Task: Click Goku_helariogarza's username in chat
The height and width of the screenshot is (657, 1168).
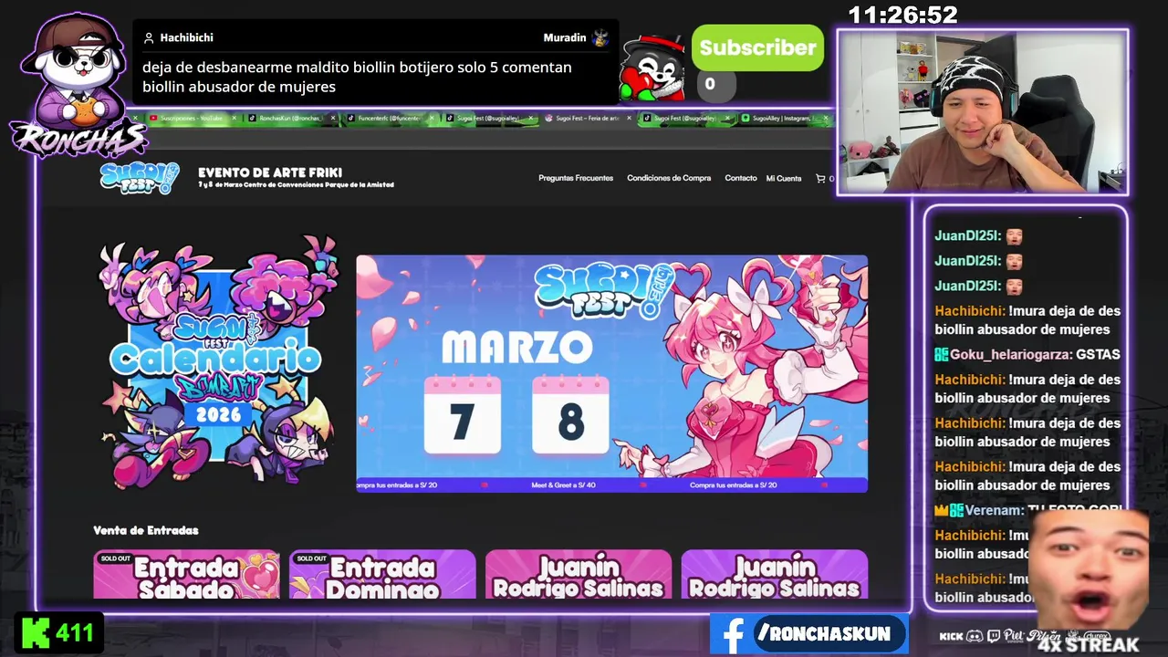Action: [x=1010, y=354]
